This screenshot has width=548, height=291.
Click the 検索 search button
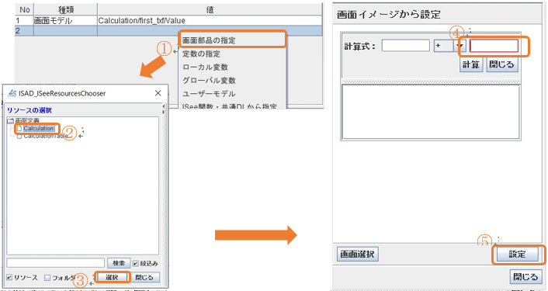coord(119,263)
